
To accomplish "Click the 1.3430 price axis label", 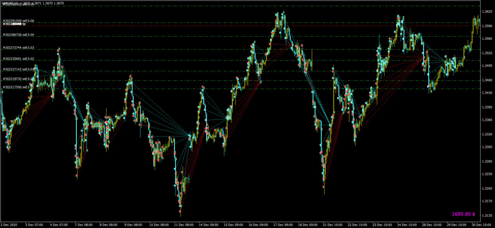I will [x=487, y=93].
